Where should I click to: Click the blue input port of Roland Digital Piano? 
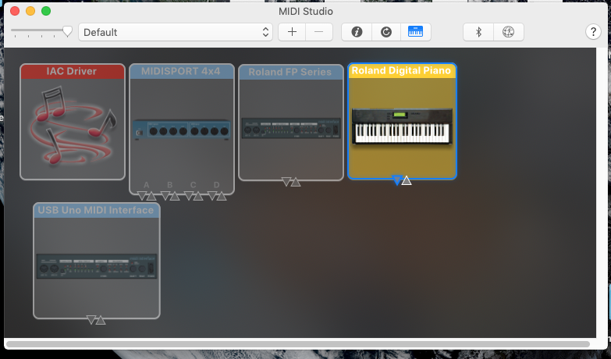[x=397, y=180]
